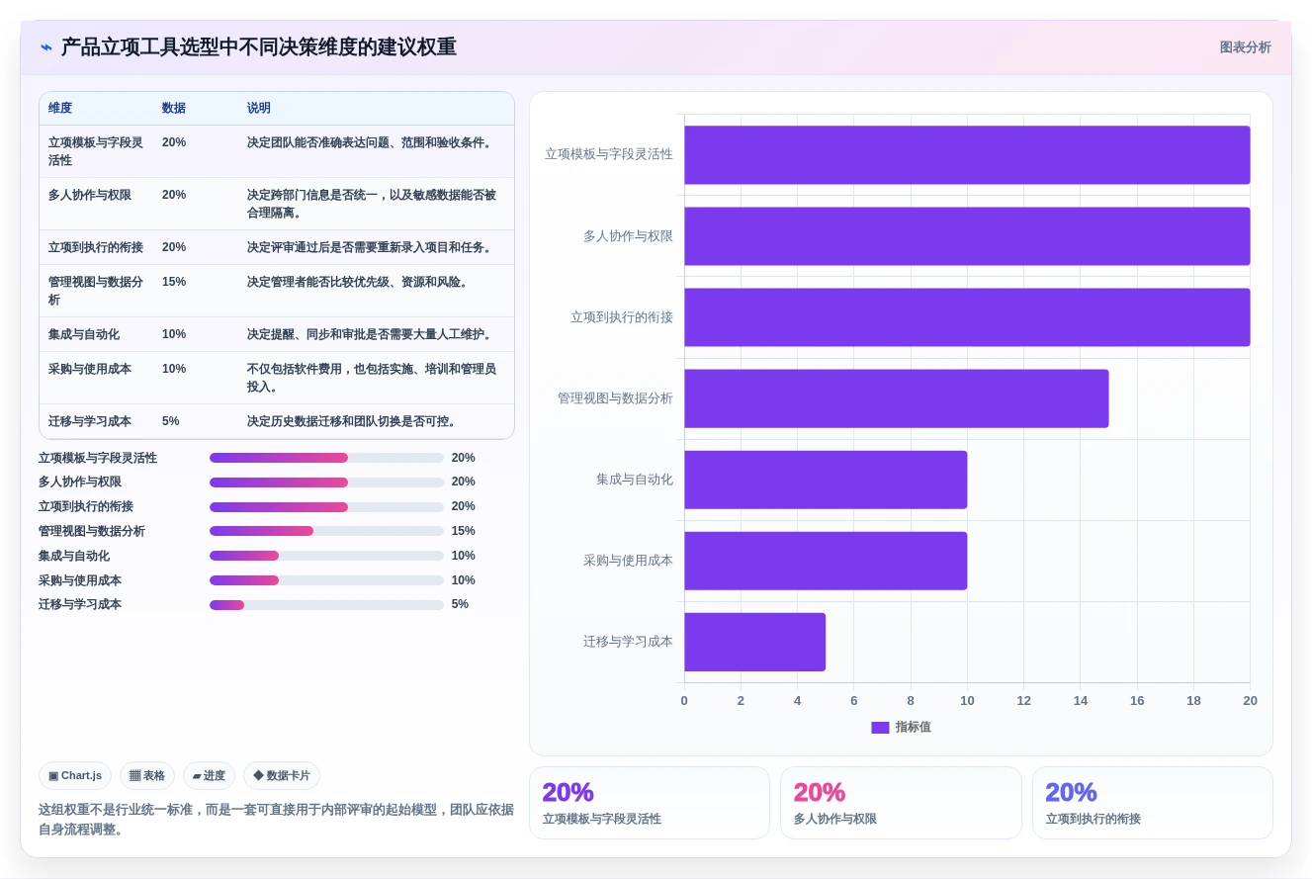Click the 采购与使用成本 progress bar
The image size is (1312, 879).
[x=326, y=580]
